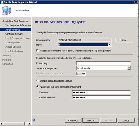
Task: Select Disable local administrator account option
Action: tap(38, 81)
